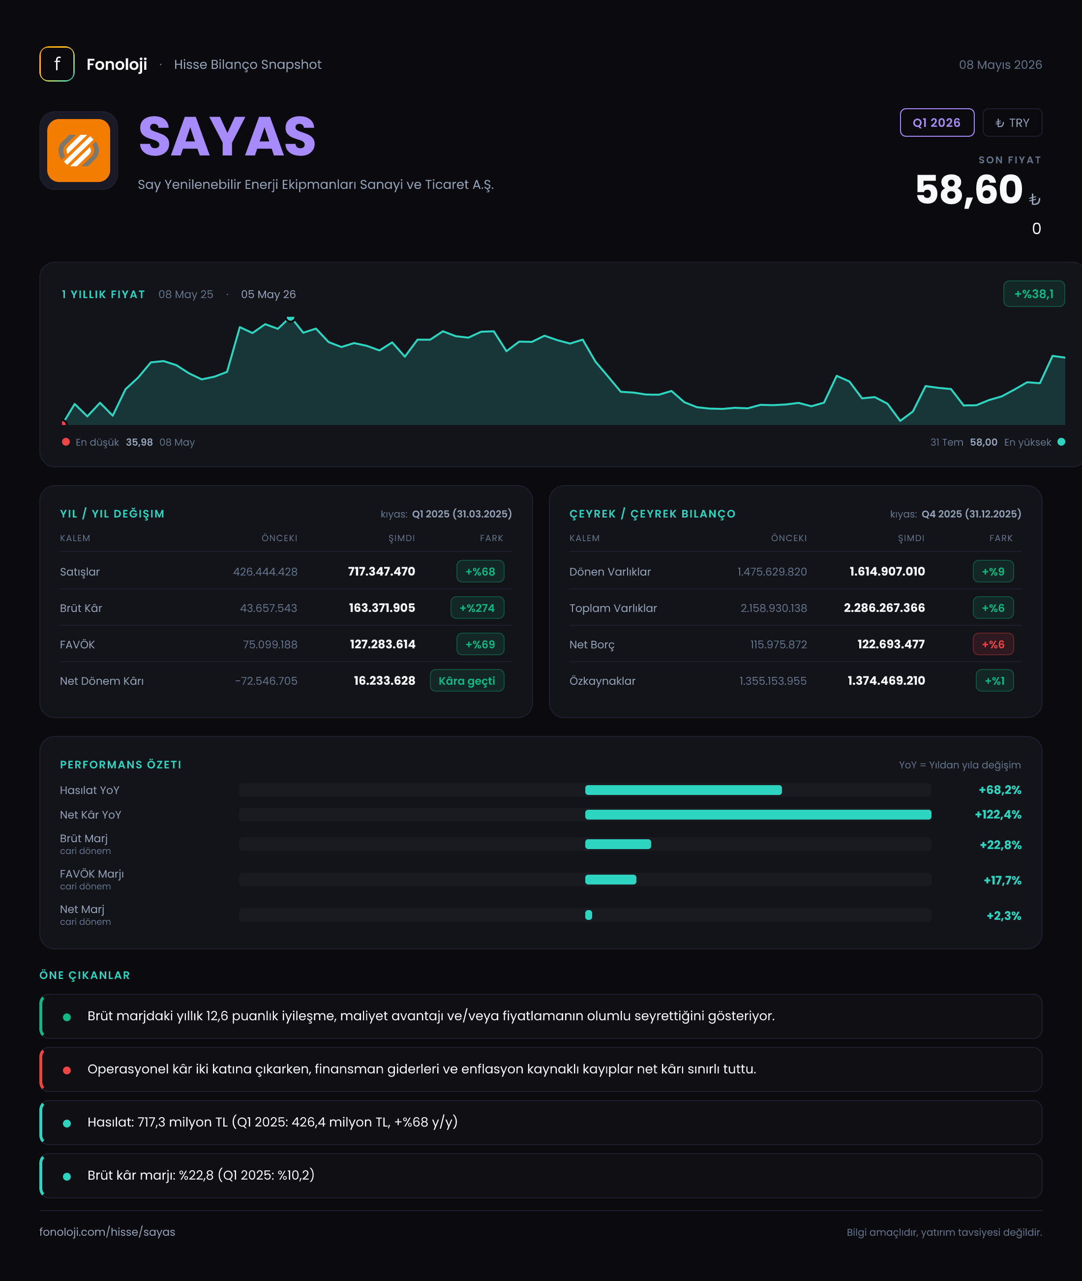Click the red lowest-price dot in legend
This screenshot has width=1082, height=1281.
(x=65, y=442)
